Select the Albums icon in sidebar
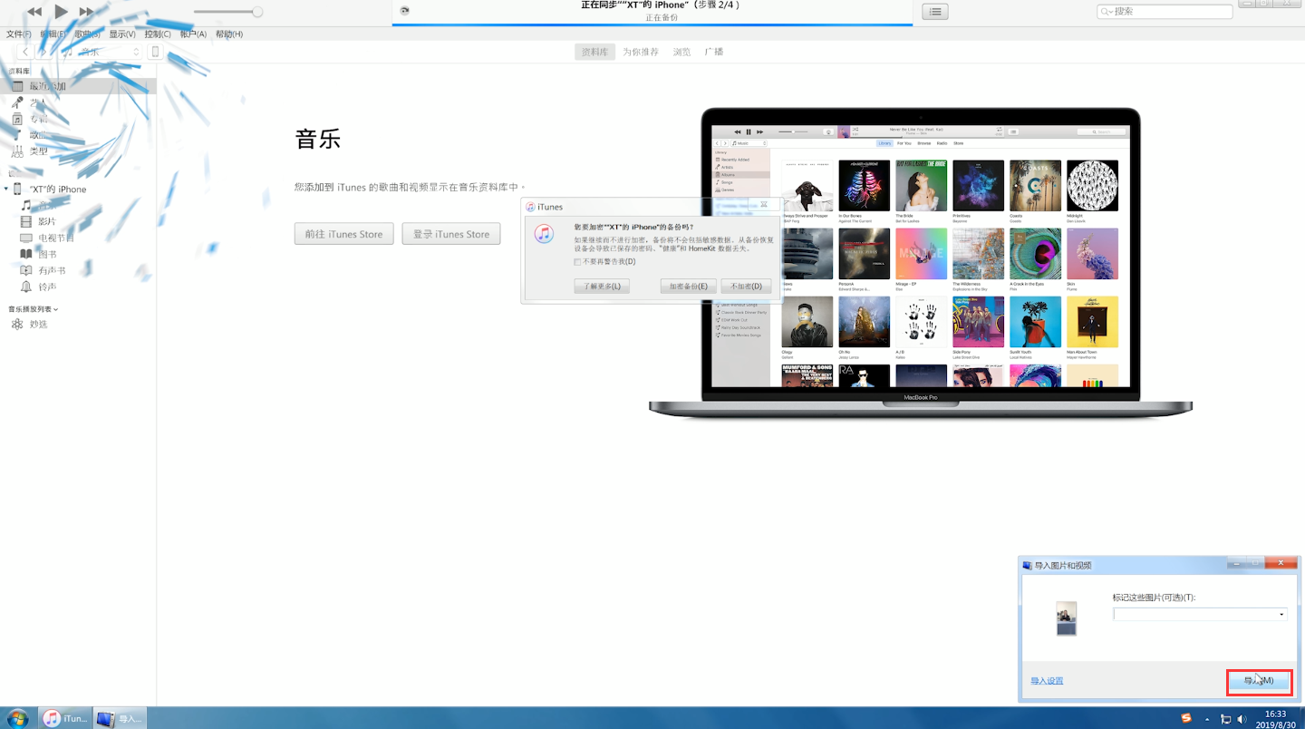Image resolution: width=1305 pixels, height=729 pixels. tap(16, 119)
